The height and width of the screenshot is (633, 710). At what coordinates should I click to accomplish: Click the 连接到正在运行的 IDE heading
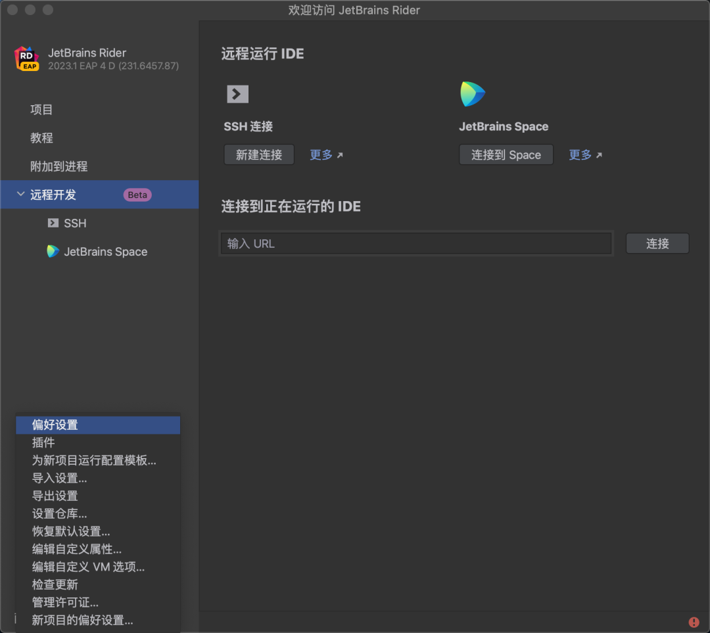pyautogui.click(x=291, y=206)
